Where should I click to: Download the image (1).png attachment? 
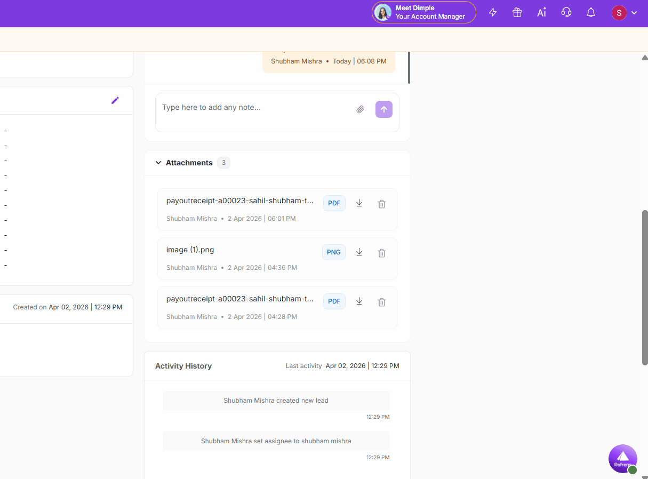pos(359,252)
